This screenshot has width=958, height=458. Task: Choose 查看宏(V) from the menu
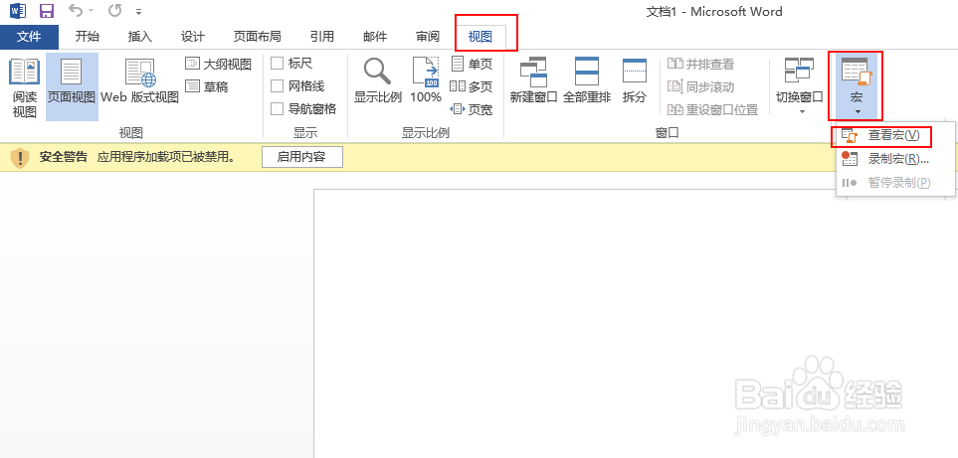(894, 135)
